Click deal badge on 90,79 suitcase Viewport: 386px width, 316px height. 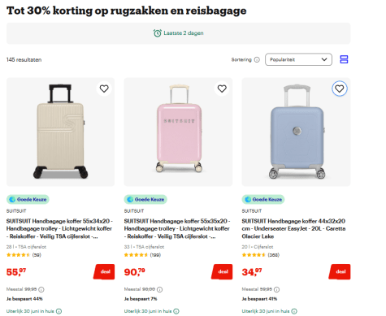click(x=222, y=271)
